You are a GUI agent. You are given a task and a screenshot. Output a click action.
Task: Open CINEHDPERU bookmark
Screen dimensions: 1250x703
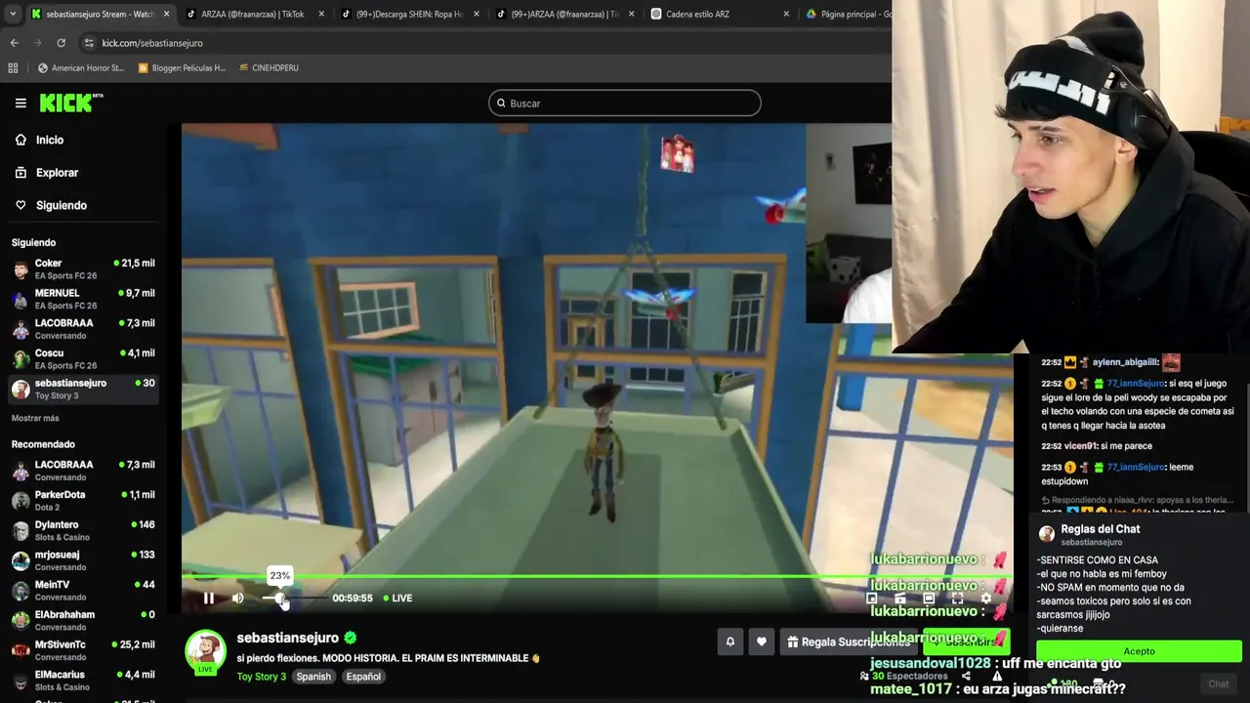pyautogui.click(x=269, y=68)
